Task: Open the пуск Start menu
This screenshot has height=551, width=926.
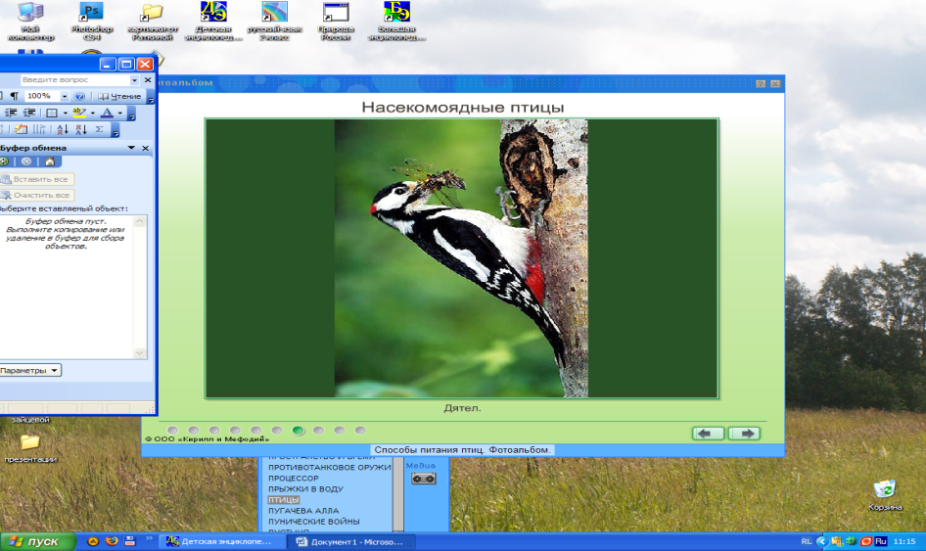Action: click(x=37, y=541)
